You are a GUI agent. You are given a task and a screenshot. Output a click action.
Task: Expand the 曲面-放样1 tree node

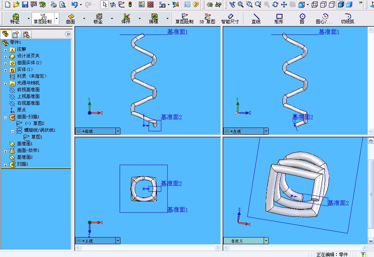(5, 152)
